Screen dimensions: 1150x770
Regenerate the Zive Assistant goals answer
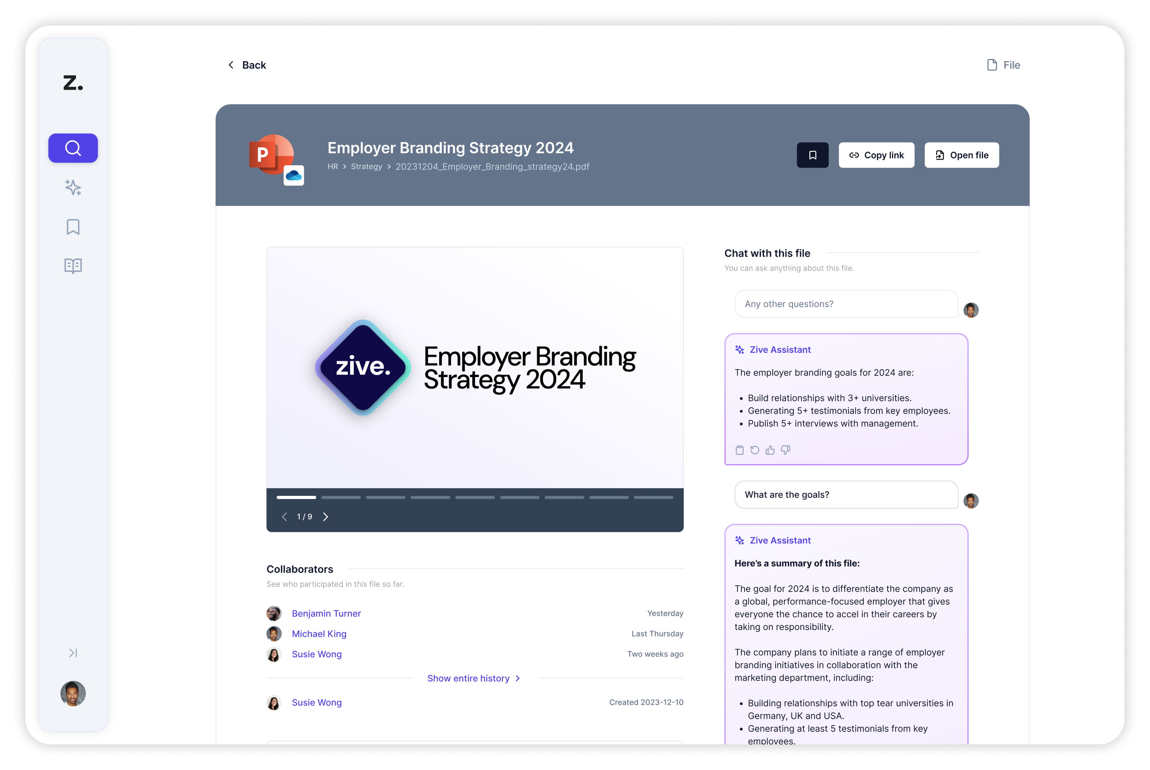pyautogui.click(x=754, y=450)
